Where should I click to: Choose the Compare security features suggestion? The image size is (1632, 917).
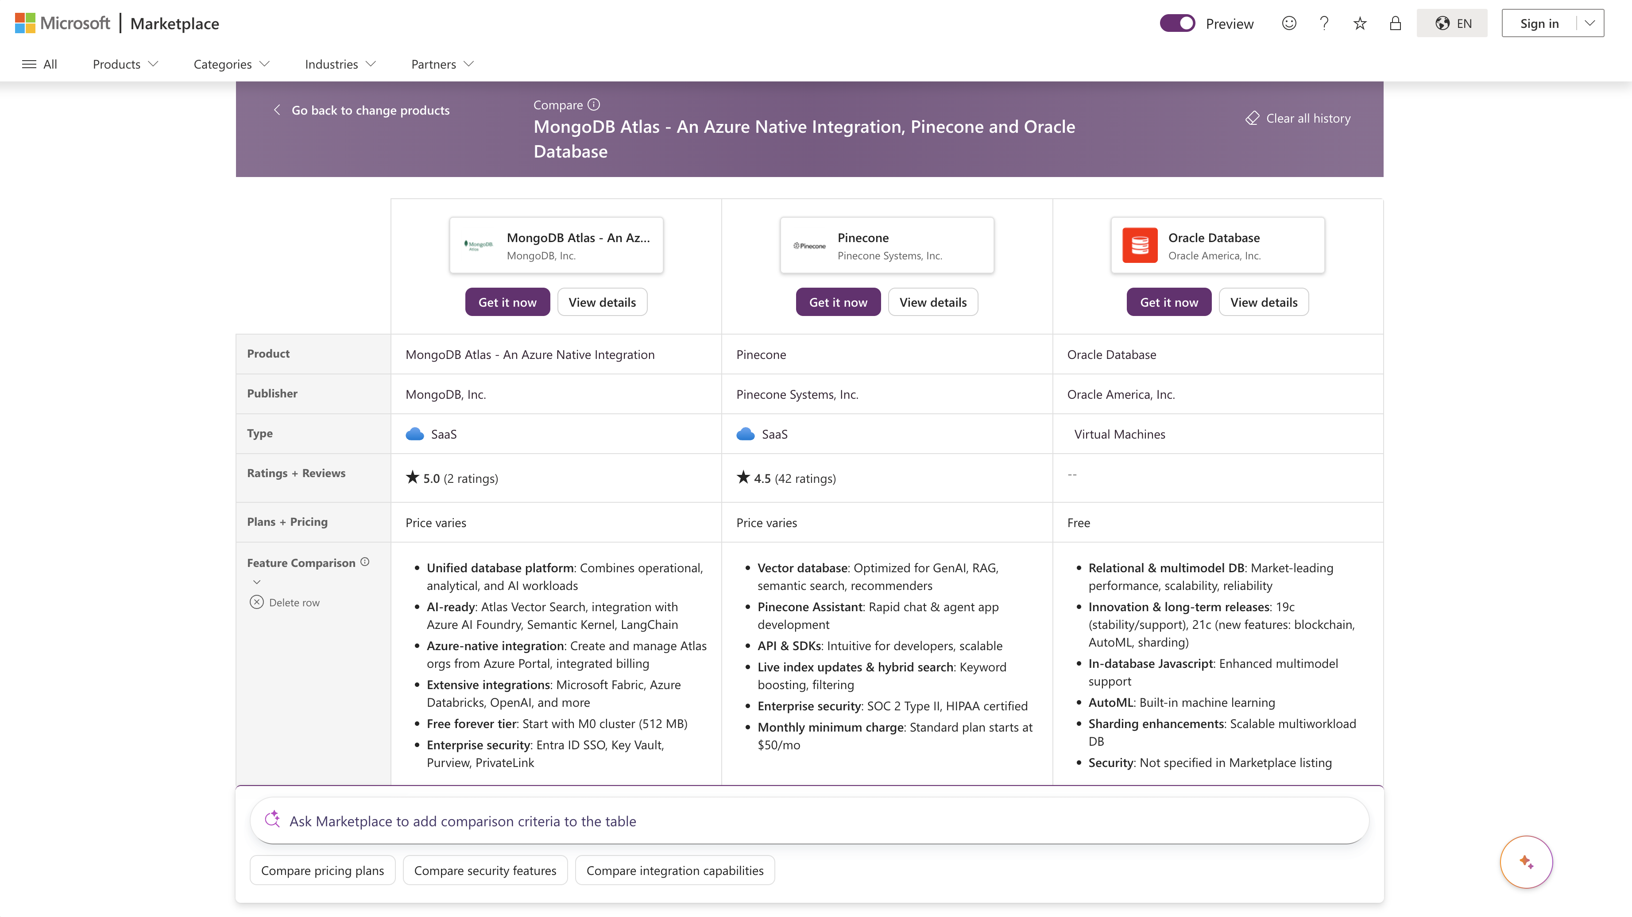click(485, 870)
